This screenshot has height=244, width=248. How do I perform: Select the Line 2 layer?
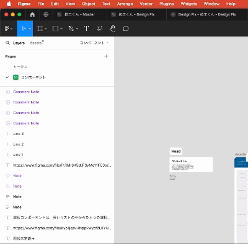[x=57, y=144]
